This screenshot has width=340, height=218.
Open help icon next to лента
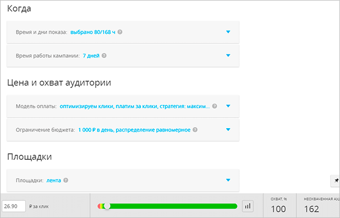point(65,180)
